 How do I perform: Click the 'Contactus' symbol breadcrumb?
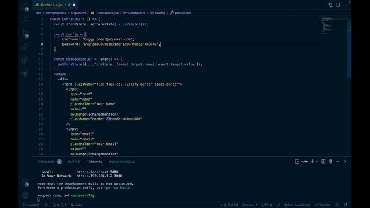[x=134, y=13]
